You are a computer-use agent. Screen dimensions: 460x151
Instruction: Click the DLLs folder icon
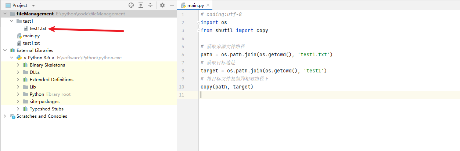26,72
